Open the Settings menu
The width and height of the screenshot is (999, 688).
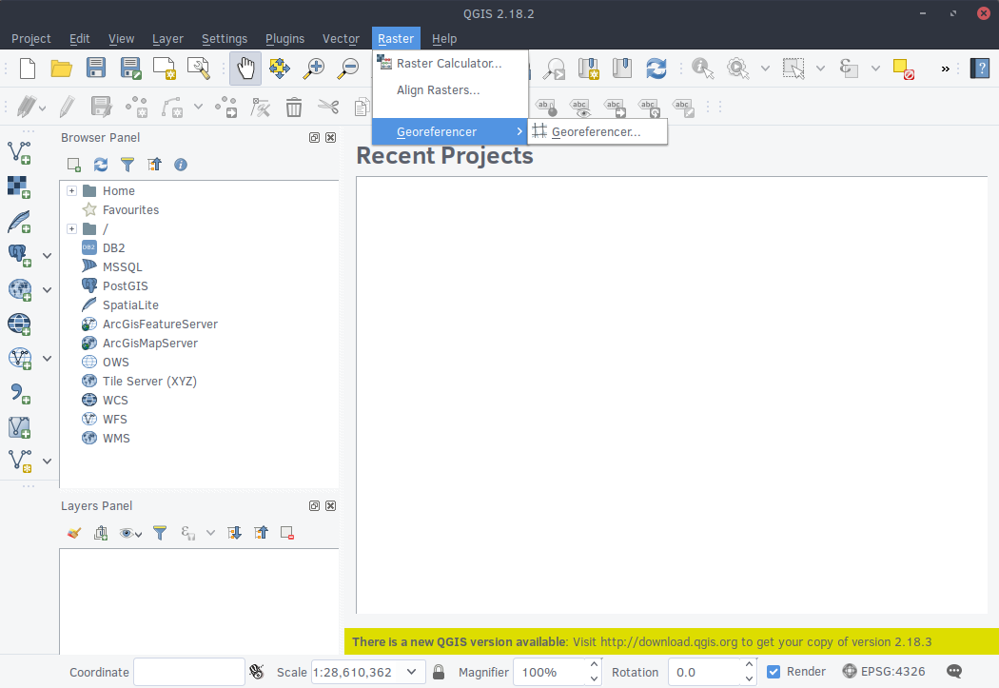[225, 39]
